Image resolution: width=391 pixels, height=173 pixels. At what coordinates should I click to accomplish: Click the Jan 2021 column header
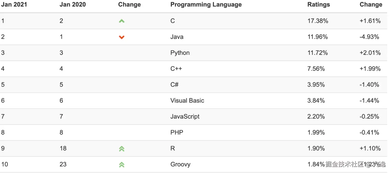point(14,5)
